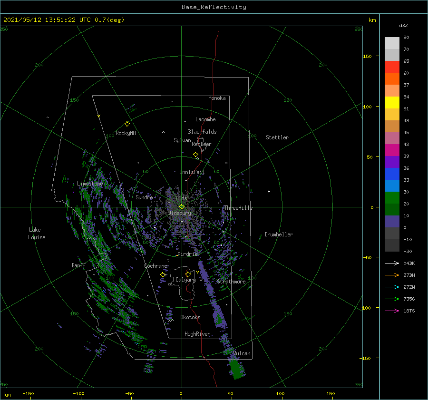
Task: Click radar-center yellow diamond at Didsbury
Action: (x=182, y=207)
